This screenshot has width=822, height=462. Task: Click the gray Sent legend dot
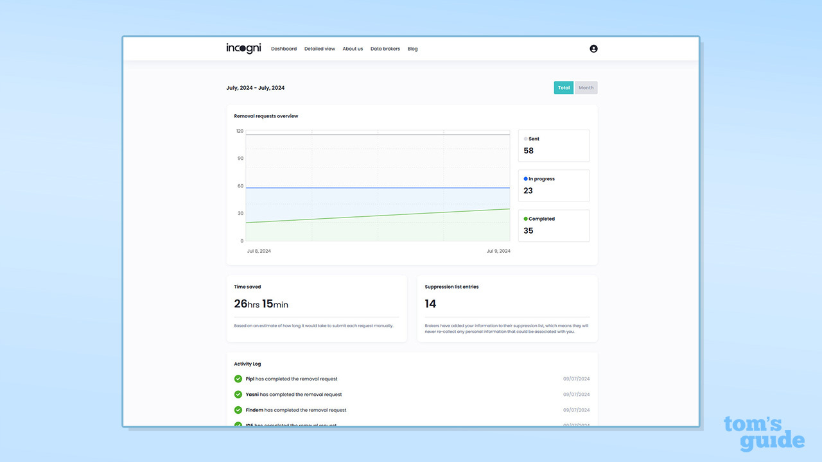(525, 139)
